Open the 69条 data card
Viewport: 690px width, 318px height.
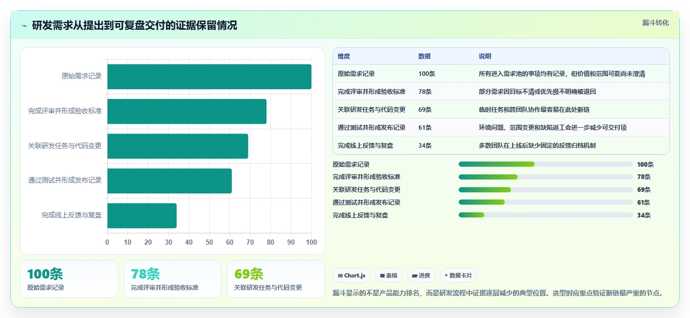pyautogui.click(x=276, y=279)
